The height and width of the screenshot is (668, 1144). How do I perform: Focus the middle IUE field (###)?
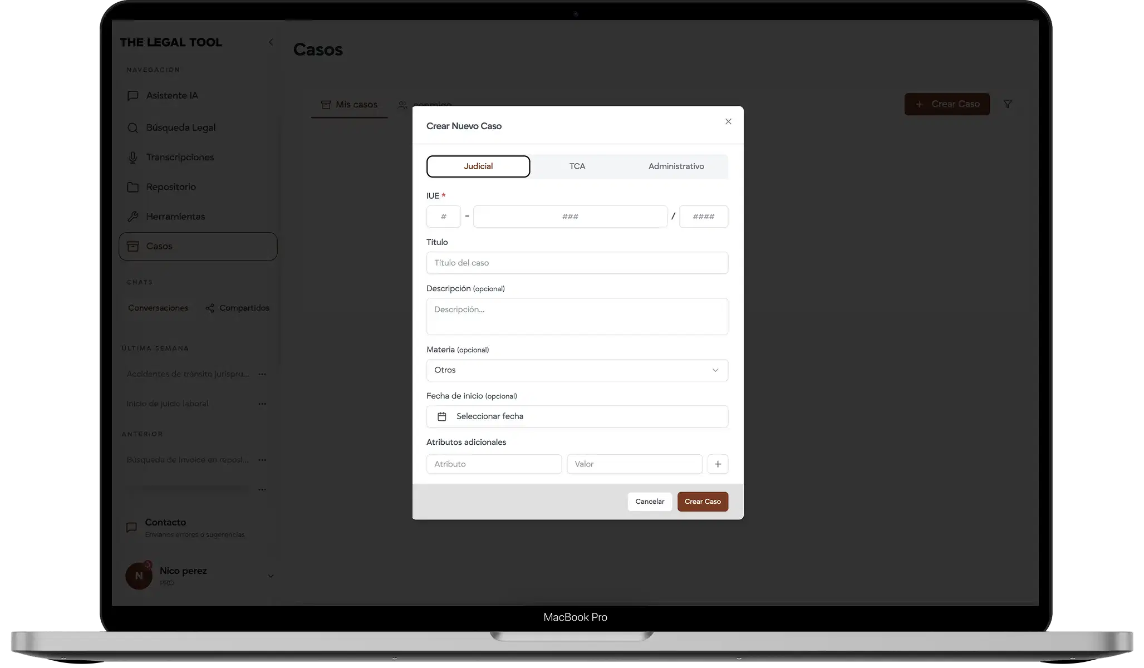pos(570,217)
